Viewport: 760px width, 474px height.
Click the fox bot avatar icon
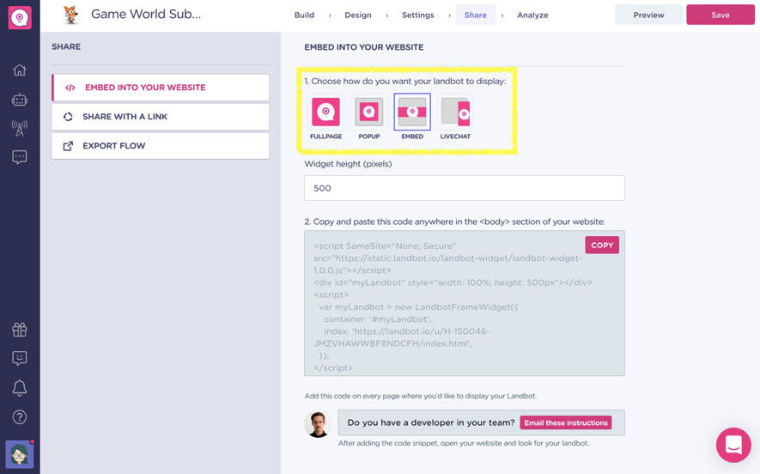[70, 15]
